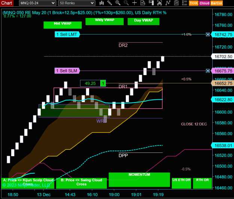The width and height of the screenshot is (234, 199).
Task: Open the 50 Renko interval dropdown
Action: (77, 3)
